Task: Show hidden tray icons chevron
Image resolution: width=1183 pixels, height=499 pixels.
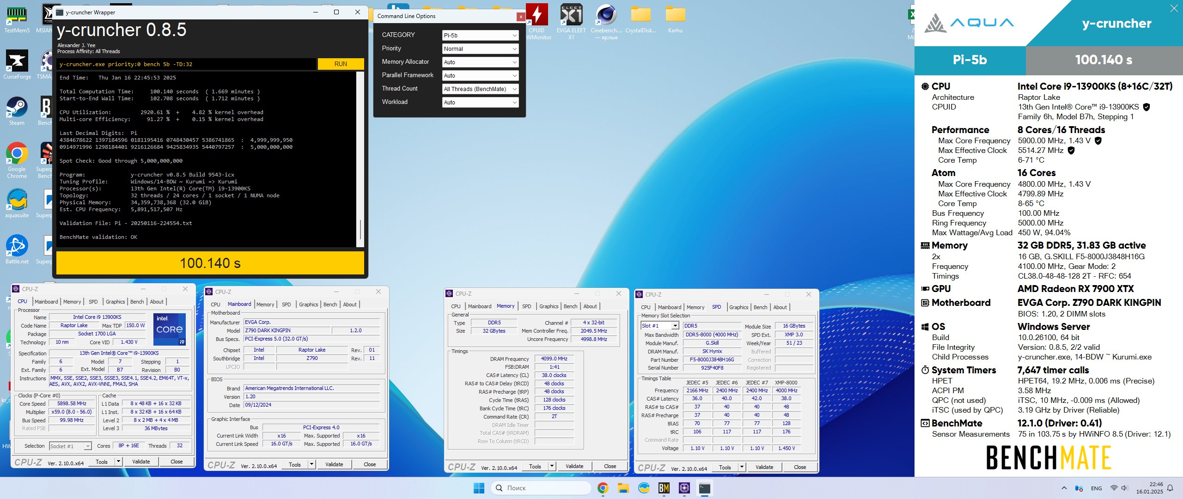Action: [1064, 488]
